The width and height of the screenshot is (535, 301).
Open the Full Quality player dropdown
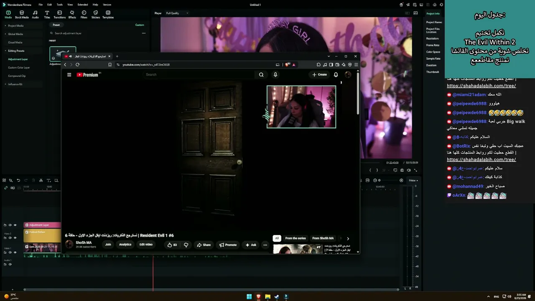click(x=177, y=13)
